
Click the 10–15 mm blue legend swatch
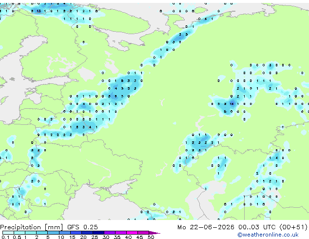[65, 233]
